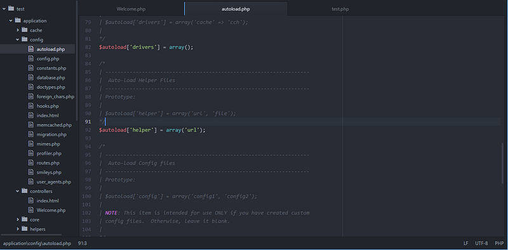This screenshot has width=508, height=250.
Task: Open database.php from the tree
Action: (51, 77)
